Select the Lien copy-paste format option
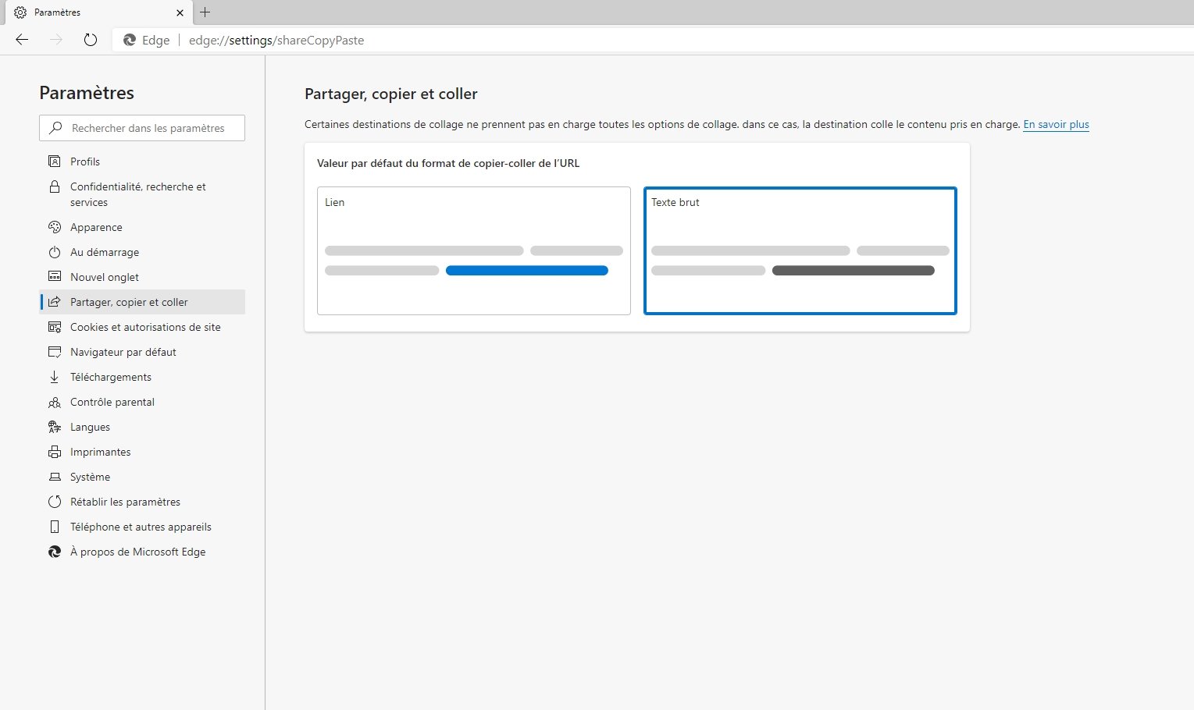 point(473,250)
